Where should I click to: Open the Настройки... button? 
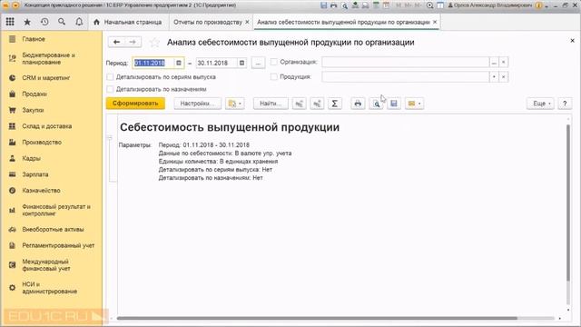point(198,104)
